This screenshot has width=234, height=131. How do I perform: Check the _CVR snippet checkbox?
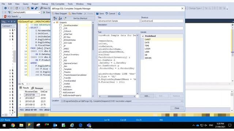pos(60,28)
